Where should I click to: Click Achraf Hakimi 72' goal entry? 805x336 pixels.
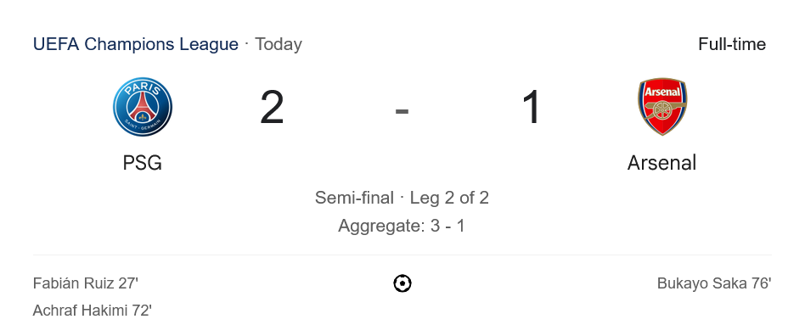click(93, 311)
